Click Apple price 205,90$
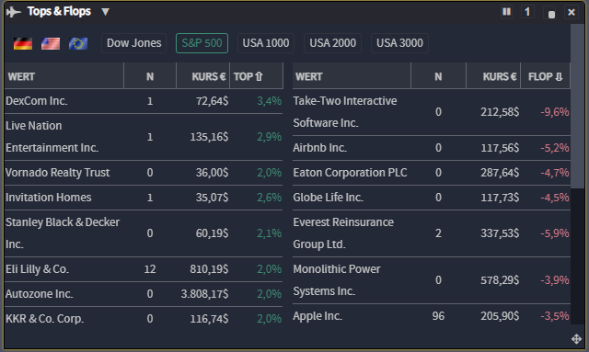Image resolution: width=589 pixels, height=352 pixels. 500,316
